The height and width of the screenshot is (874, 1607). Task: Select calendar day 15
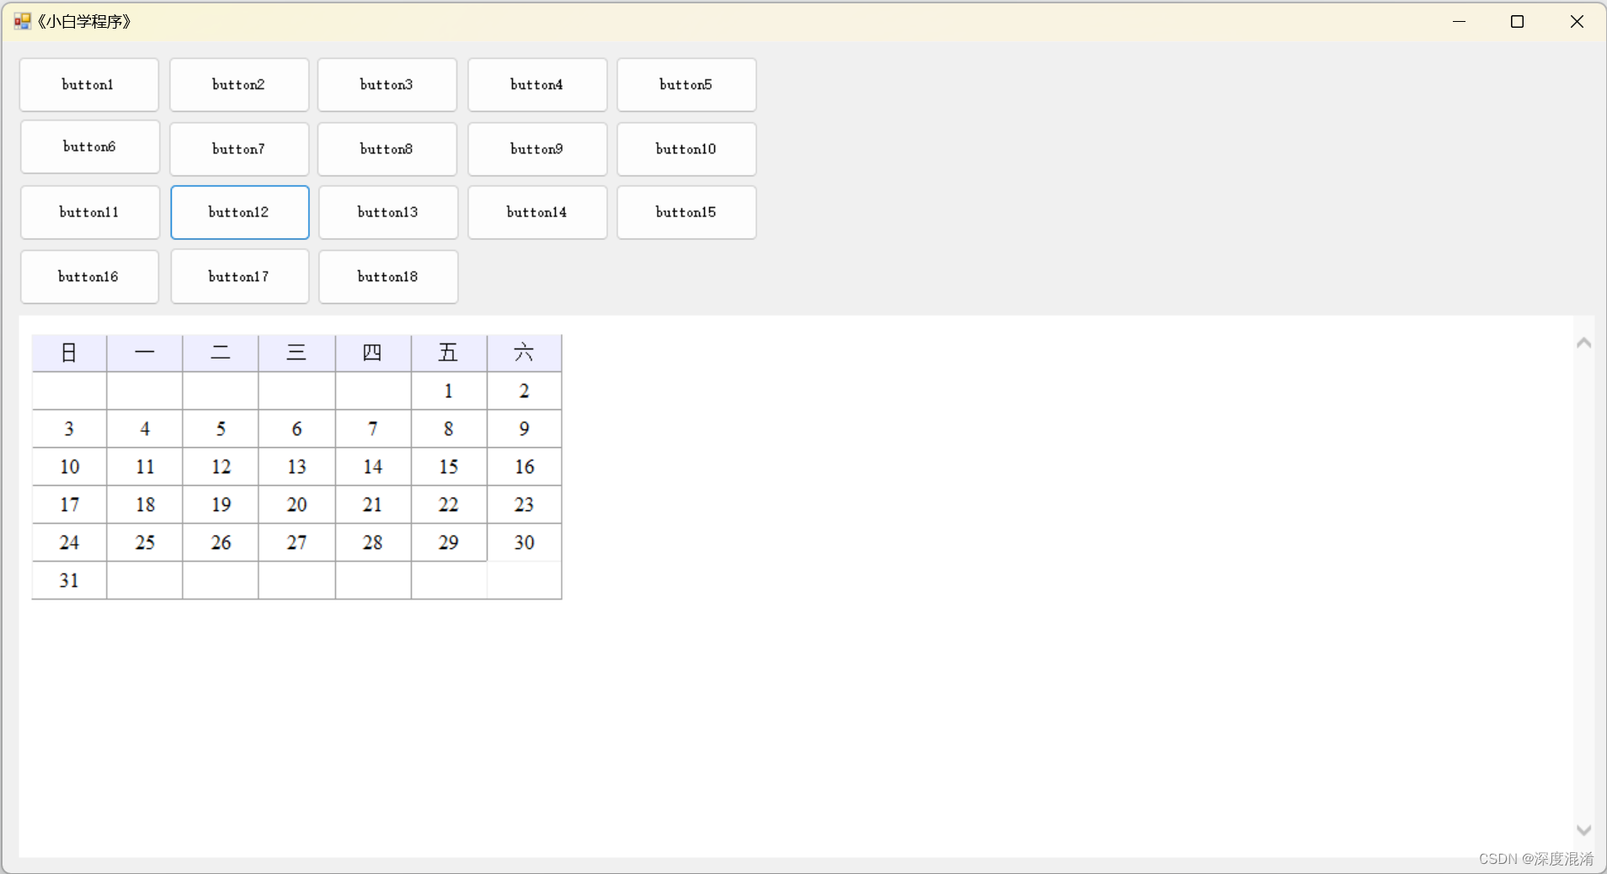(449, 466)
